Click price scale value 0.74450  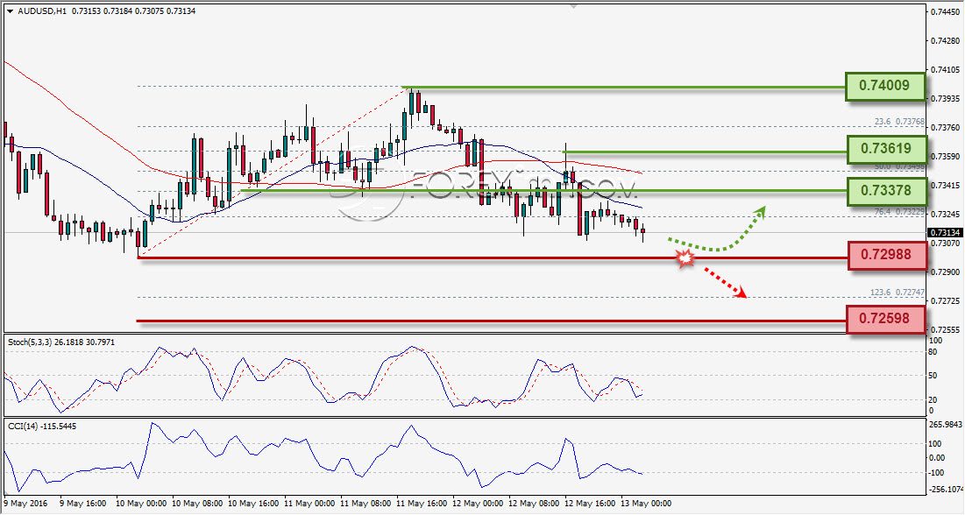pos(946,11)
